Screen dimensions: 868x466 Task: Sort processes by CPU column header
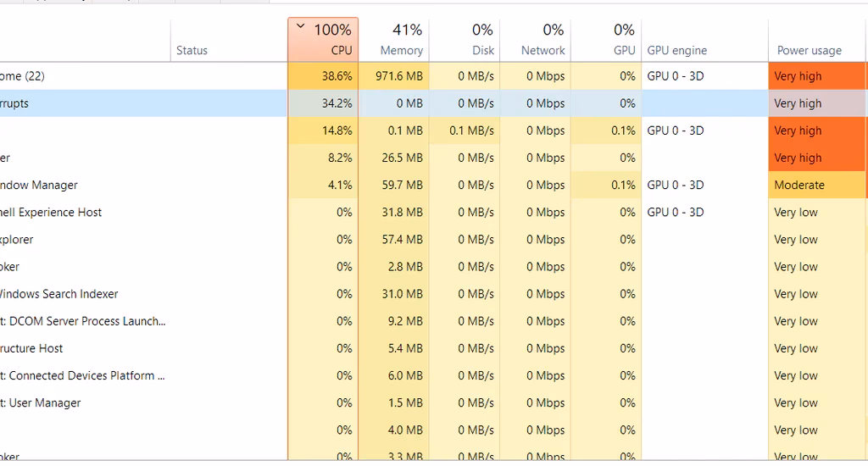tap(323, 39)
